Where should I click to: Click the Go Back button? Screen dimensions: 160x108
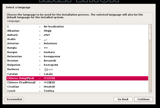tap(123, 99)
